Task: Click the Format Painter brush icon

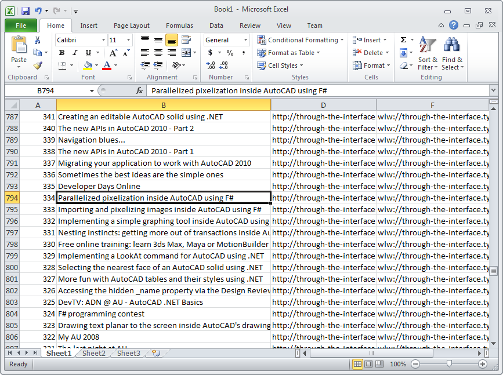Action: 38,65
